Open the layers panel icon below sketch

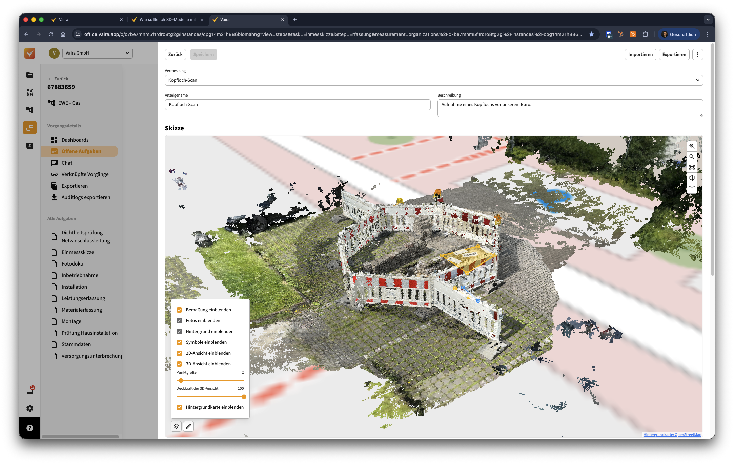pyautogui.click(x=176, y=426)
